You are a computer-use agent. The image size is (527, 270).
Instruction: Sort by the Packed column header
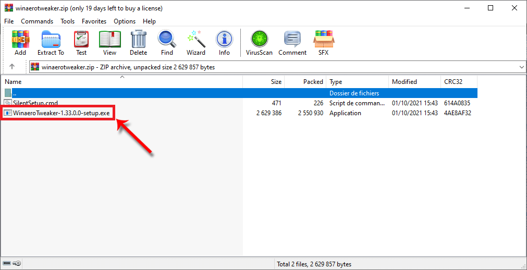305,82
